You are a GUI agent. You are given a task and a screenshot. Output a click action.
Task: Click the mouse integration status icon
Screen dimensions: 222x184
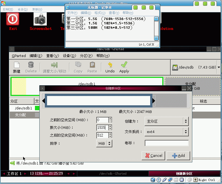(190, 180)
